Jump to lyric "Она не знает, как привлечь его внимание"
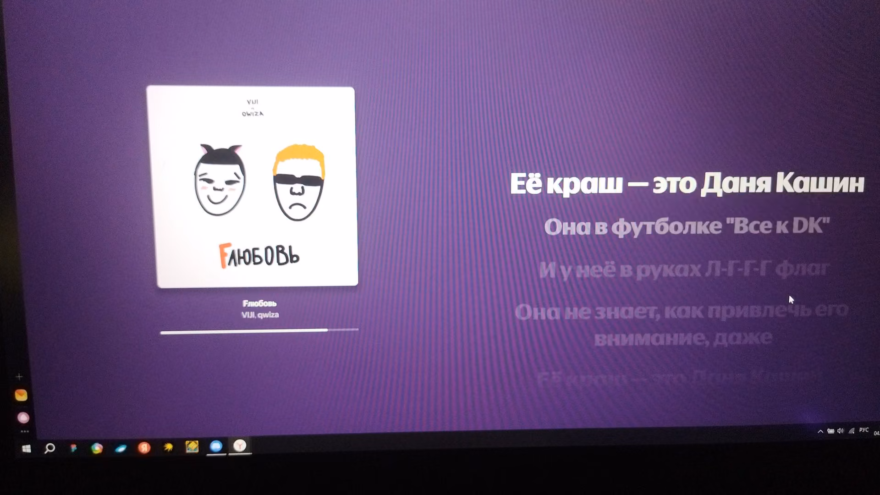880x495 pixels. 682,324
